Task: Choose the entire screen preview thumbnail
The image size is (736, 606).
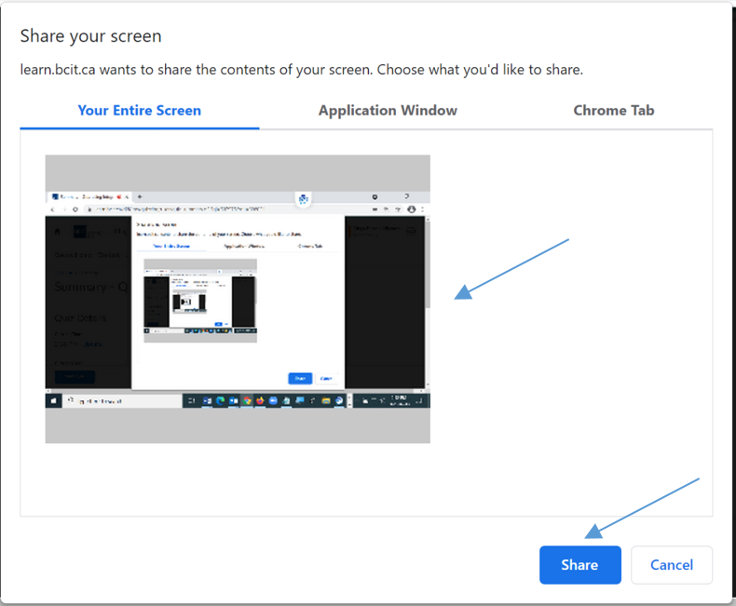Action: click(x=238, y=299)
